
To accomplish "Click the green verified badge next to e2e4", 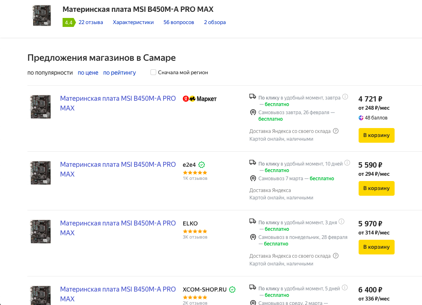I will tap(202, 165).
